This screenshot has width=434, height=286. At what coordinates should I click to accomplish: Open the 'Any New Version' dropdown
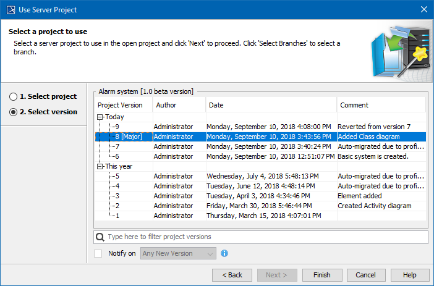tap(178, 253)
